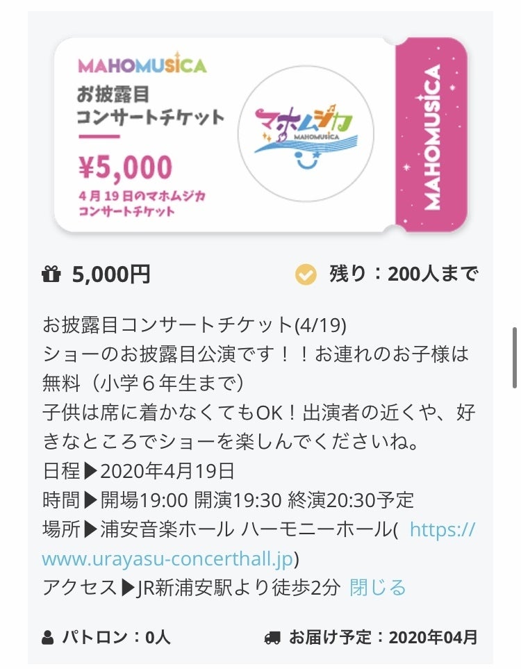This screenshot has height=669, width=521.
Task: Tap the pink MAHOMUSICA ticket stub
Action: point(431,135)
